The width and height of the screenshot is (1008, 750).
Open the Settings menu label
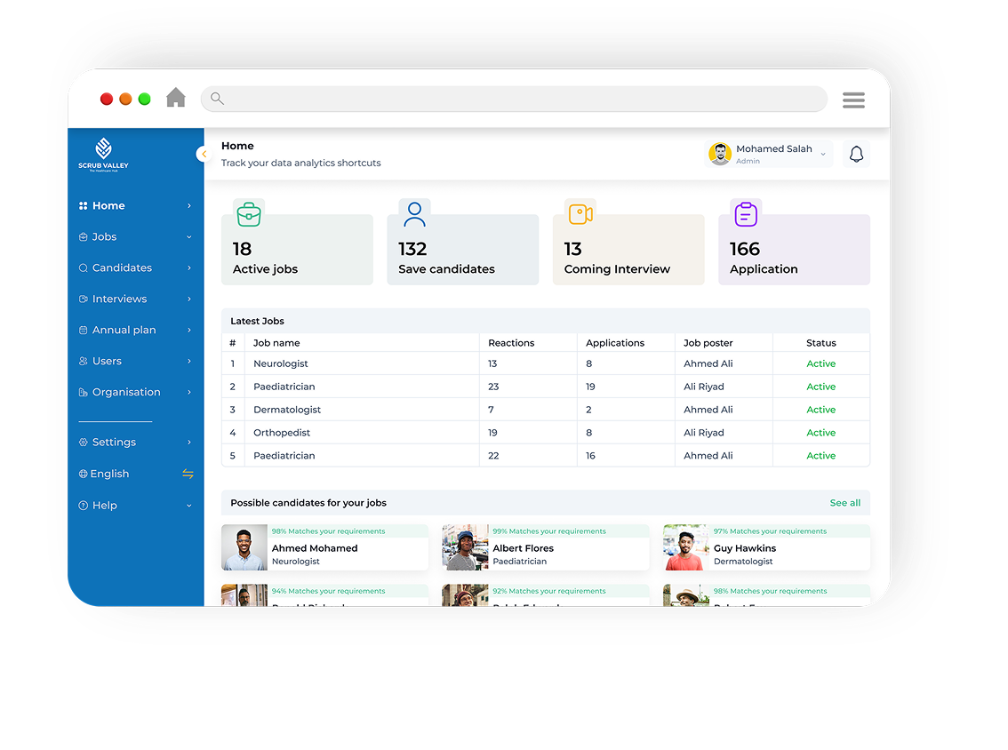(x=114, y=443)
